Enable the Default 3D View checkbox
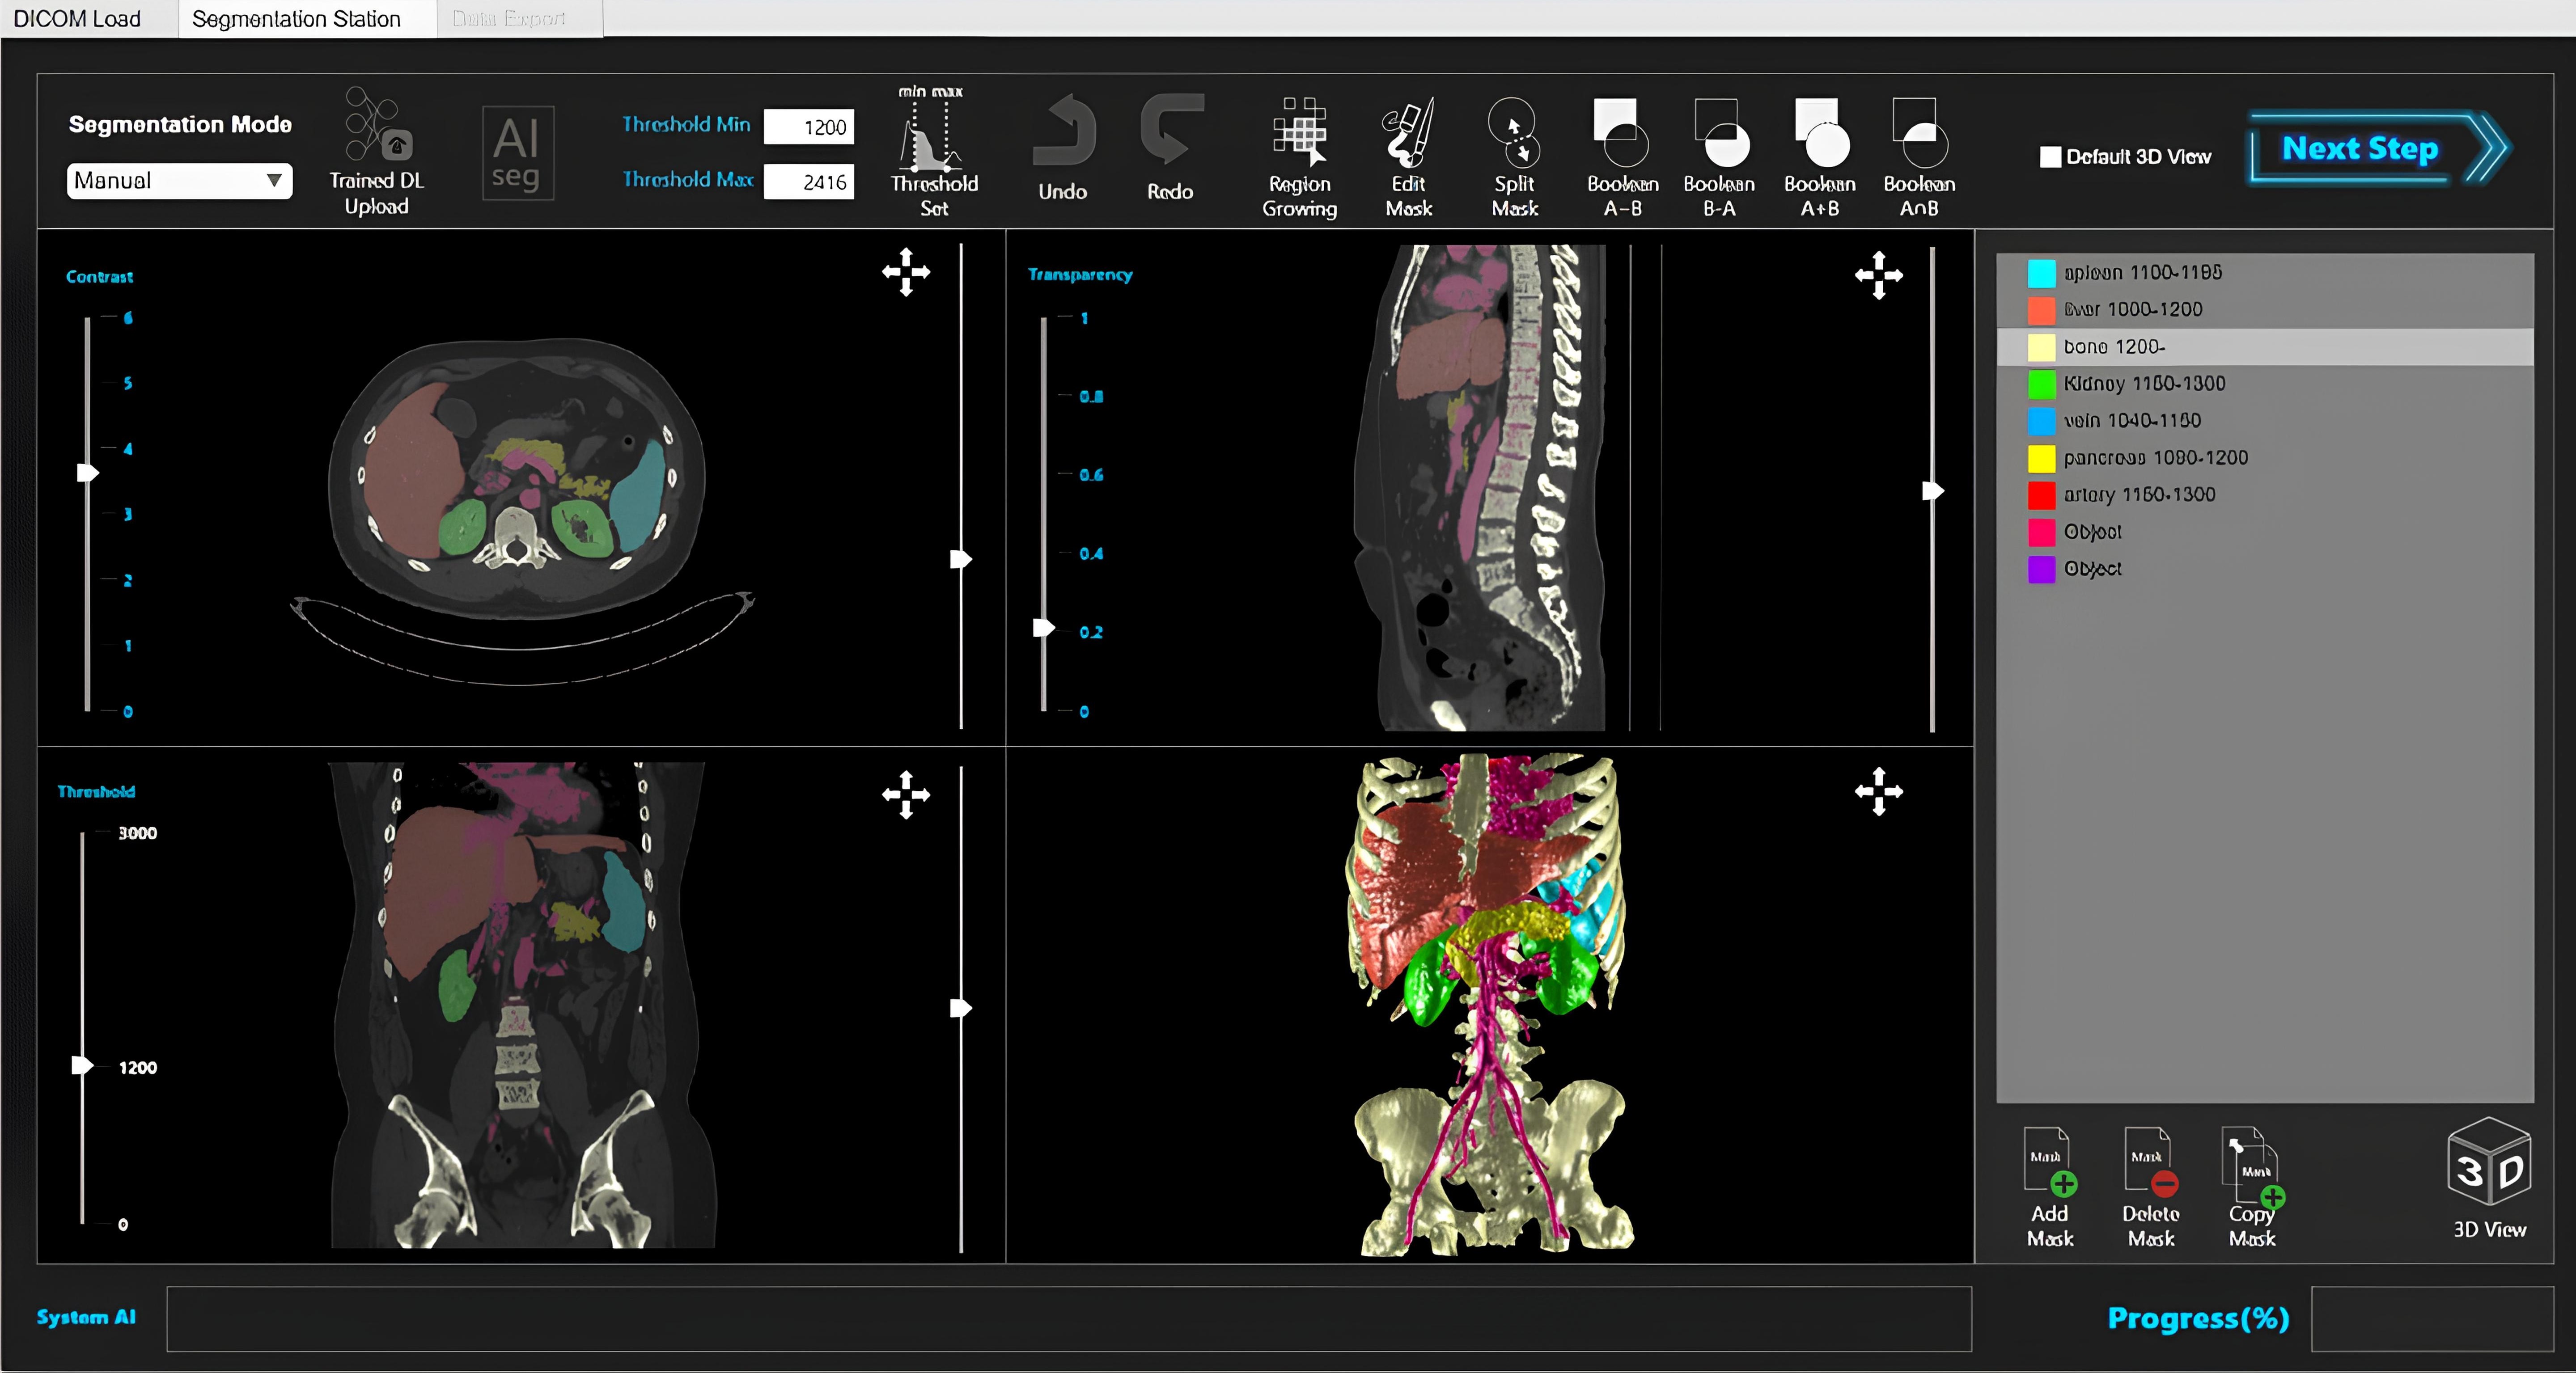This screenshot has height=1373, width=2576. (2050, 157)
